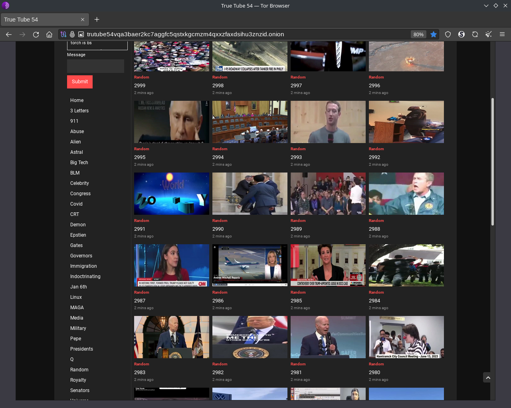Submit the message form
The width and height of the screenshot is (511, 408).
[80, 82]
